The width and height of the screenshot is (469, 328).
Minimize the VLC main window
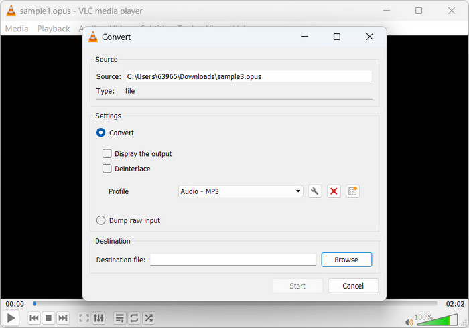(x=387, y=11)
